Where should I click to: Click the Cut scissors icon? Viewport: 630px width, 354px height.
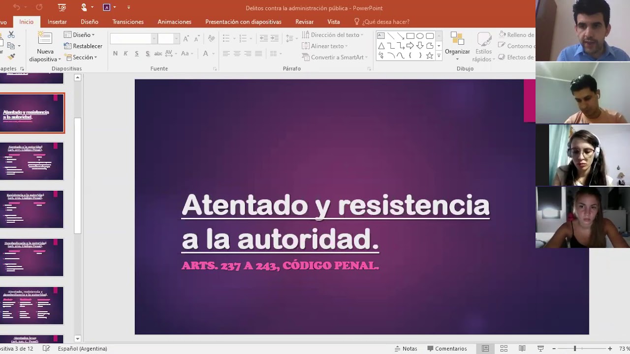click(11, 34)
